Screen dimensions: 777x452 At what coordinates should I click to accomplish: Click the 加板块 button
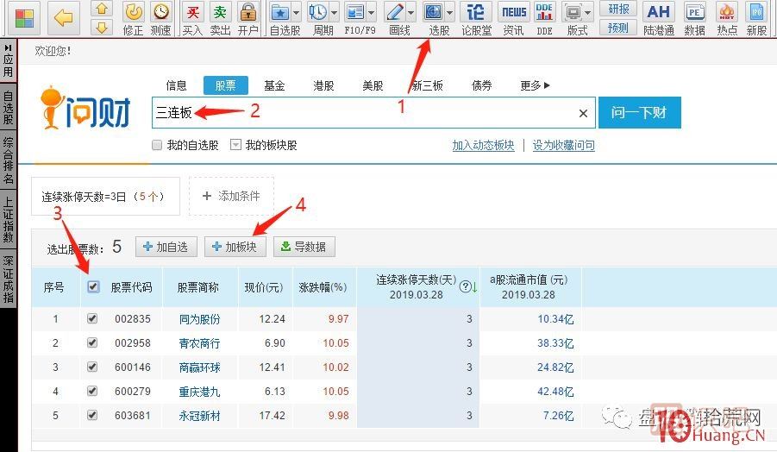235,247
